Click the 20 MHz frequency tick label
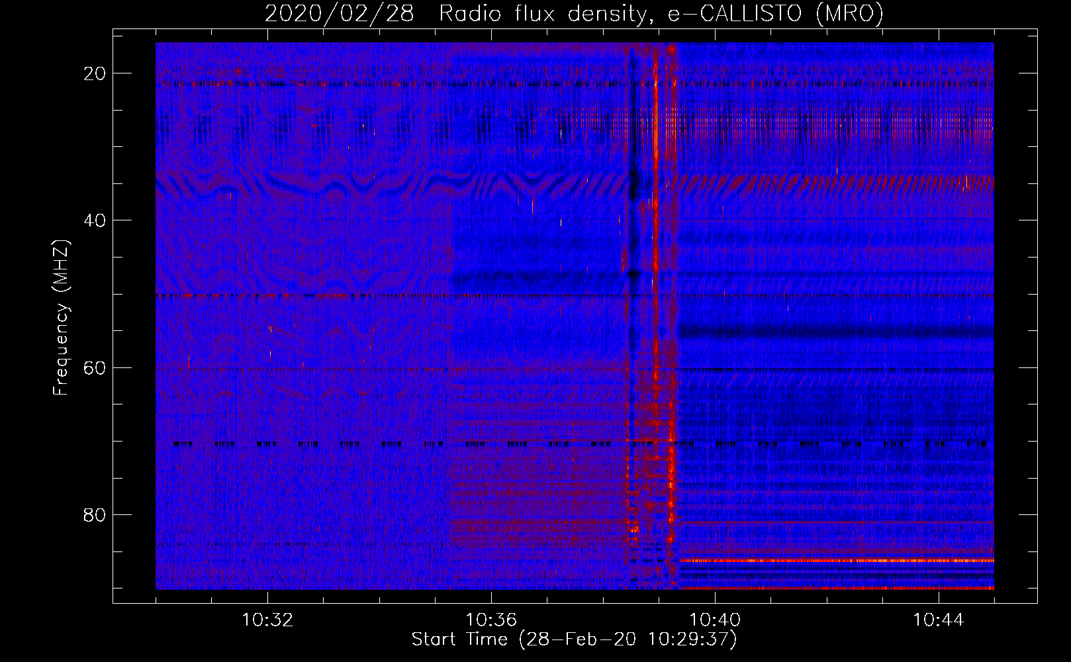 tap(95, 73)
